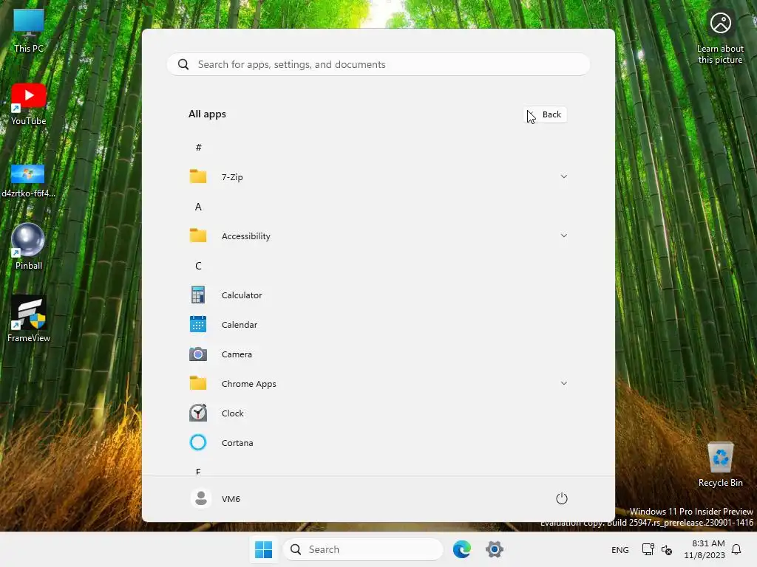Screen dimensions: 757x567
Task: Select the Recycle Bin desktop icon
Action: click(x=720, y=464)
